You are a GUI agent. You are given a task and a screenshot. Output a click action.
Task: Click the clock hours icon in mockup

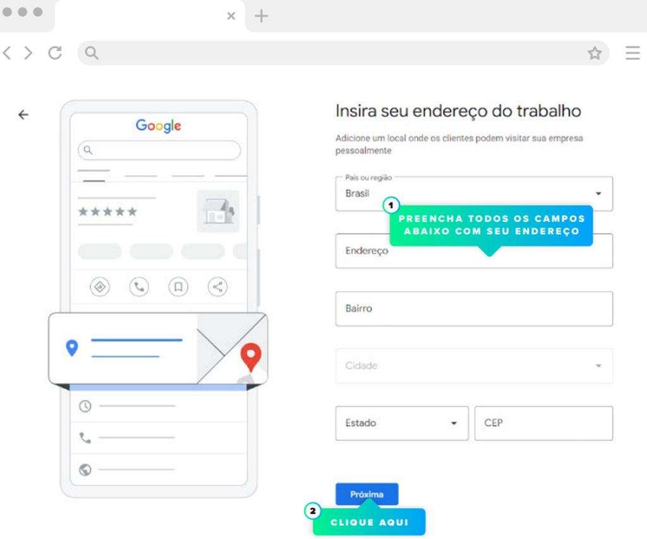click(x=85, y=406)
